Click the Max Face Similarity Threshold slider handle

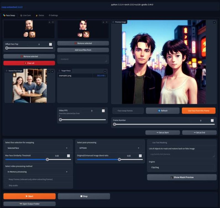click(47, 160)
